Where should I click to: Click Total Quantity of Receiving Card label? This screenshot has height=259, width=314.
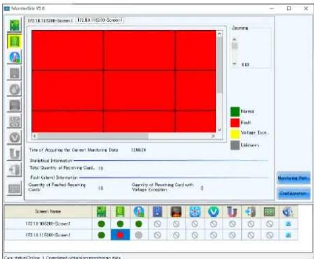click(x=63, y=168)
